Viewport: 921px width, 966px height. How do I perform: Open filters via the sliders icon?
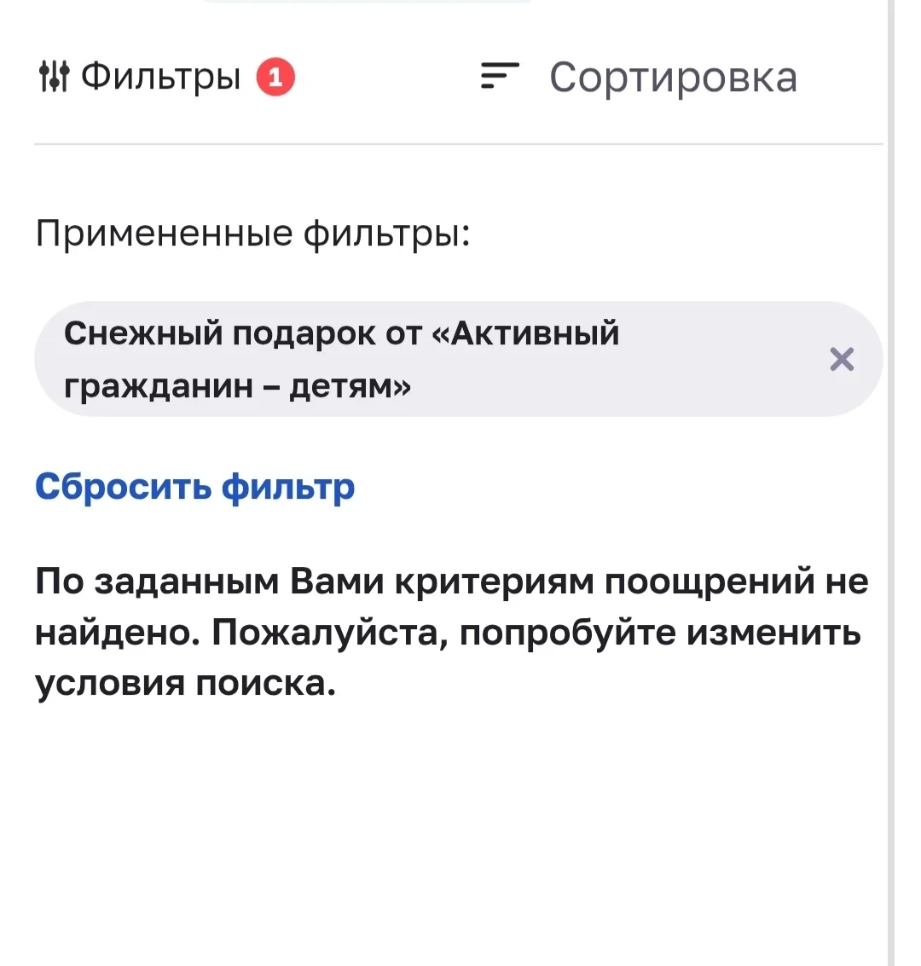click(55, 77)
